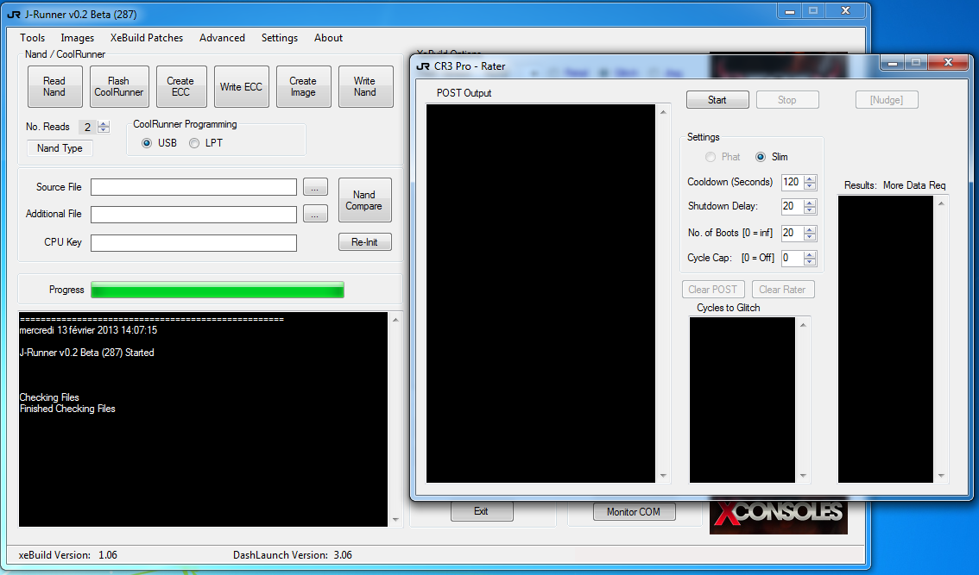The image size is (979, 575).
Task: Click the Results list scrollbar
Action: click(942, 340)
